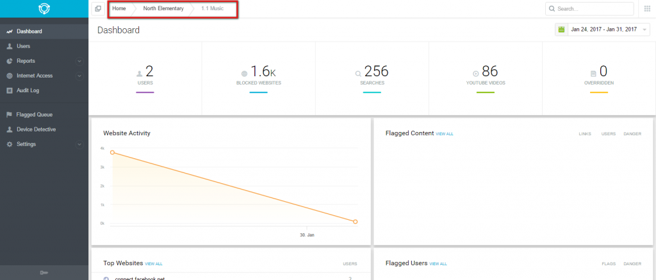This screenshot has width=656, height=280.
Task: Click the Audit Log list icon
Action: (10, 90)
